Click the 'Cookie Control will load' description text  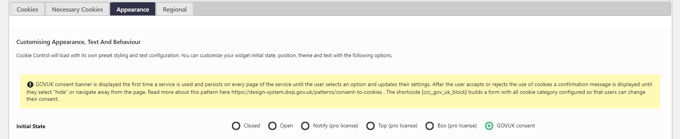[x=204, y=56]
